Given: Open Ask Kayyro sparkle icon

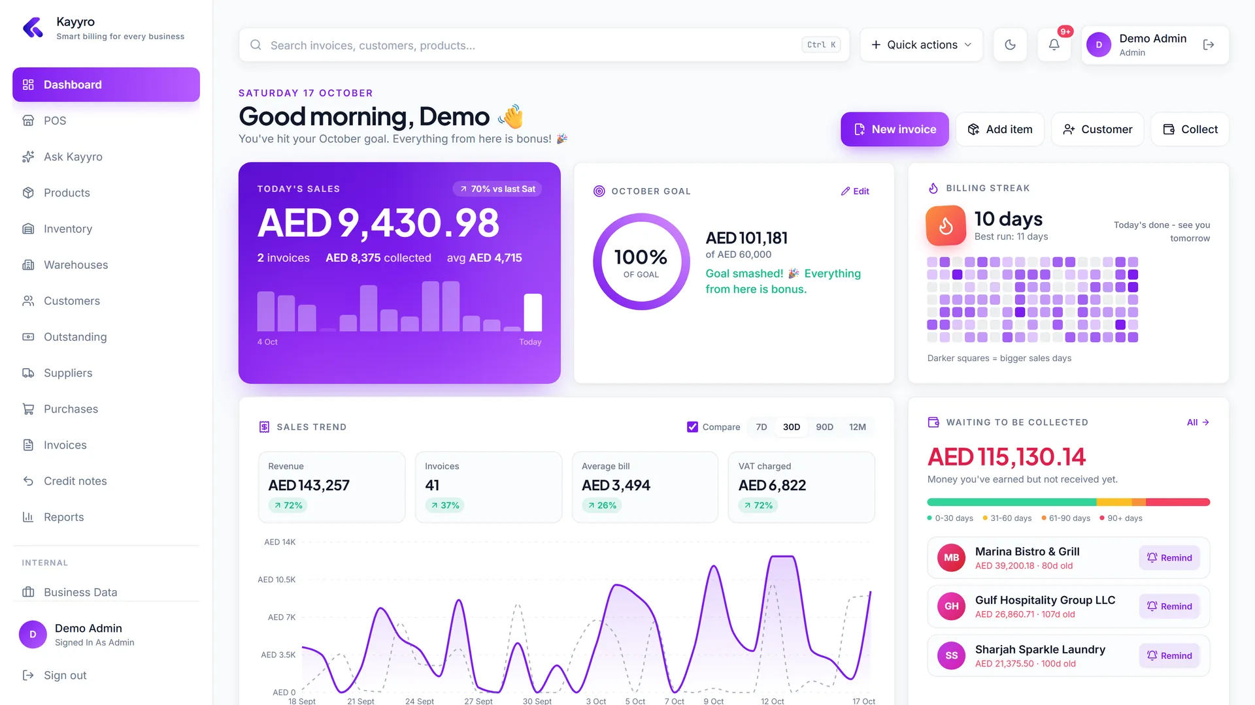Looking at the screenshot, I should pyautogui.click(x=28, y=157).
